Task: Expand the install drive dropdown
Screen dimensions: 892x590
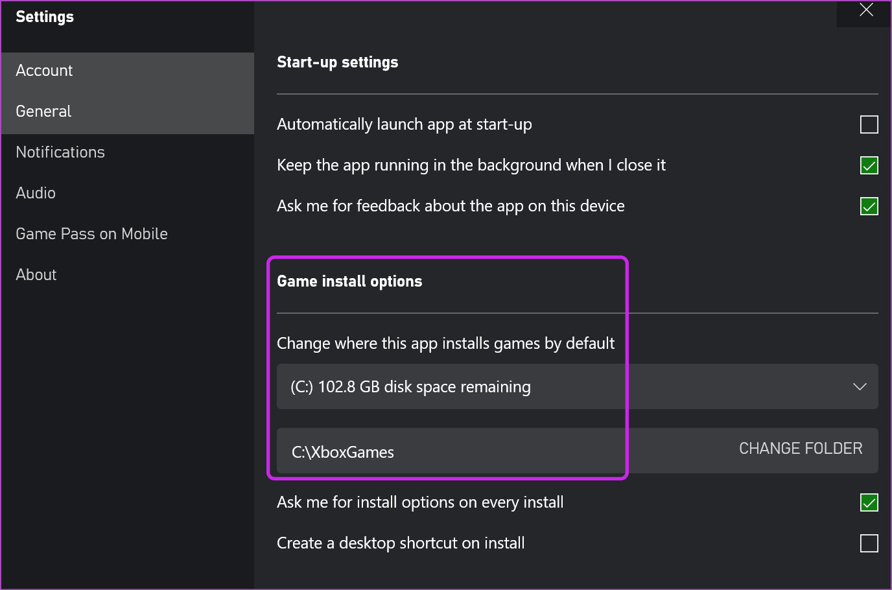Action: click(577, 386)
